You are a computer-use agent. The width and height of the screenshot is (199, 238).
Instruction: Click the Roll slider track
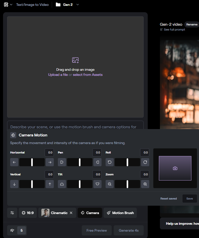(x=127, y=162)
